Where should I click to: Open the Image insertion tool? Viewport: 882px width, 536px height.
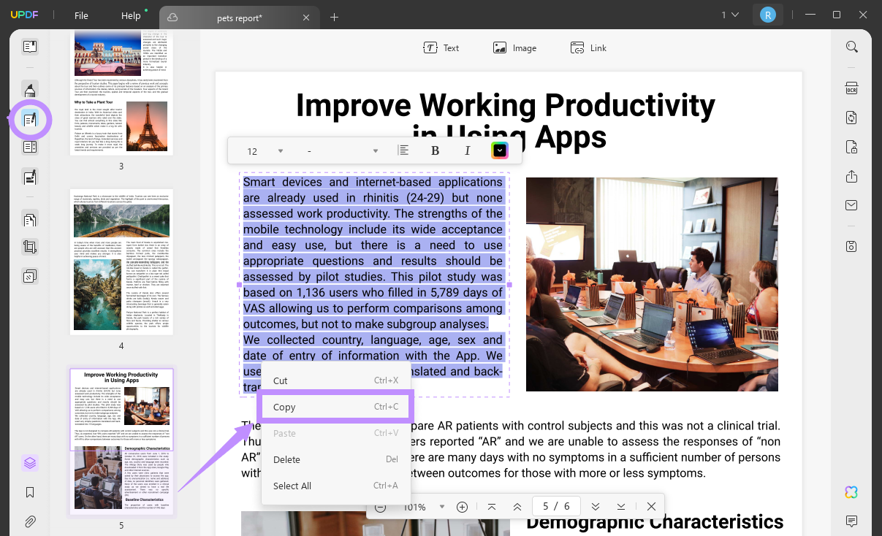(x=514, y=47)
